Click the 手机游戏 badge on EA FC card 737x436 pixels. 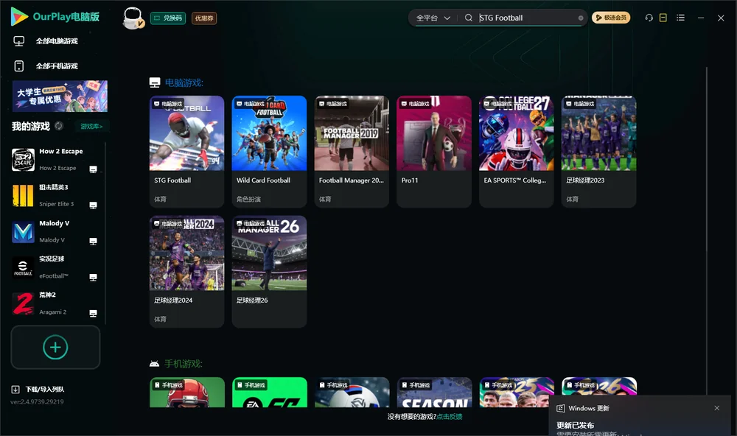251,384
